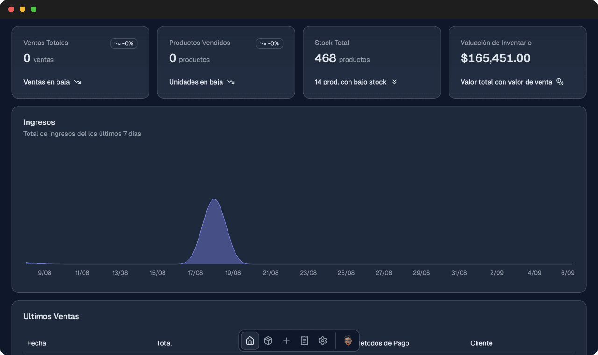
Task: Open settings gear in bottom dock
Action: click(x=323, y=341)
